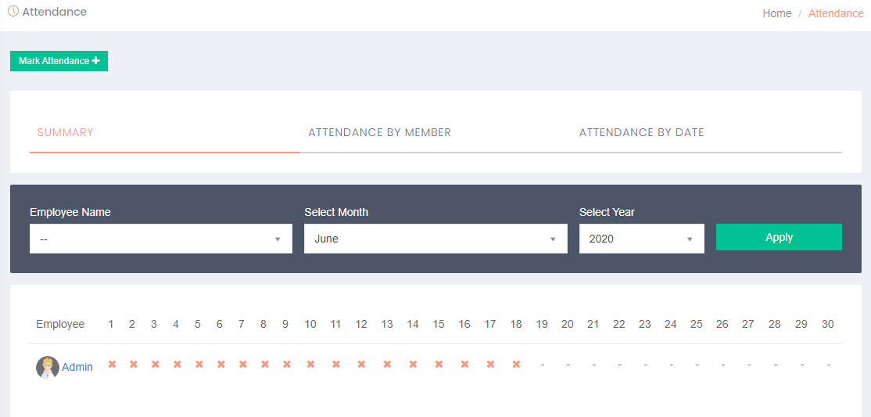Expand the Select Month dropdown showing June

[435, 239]
